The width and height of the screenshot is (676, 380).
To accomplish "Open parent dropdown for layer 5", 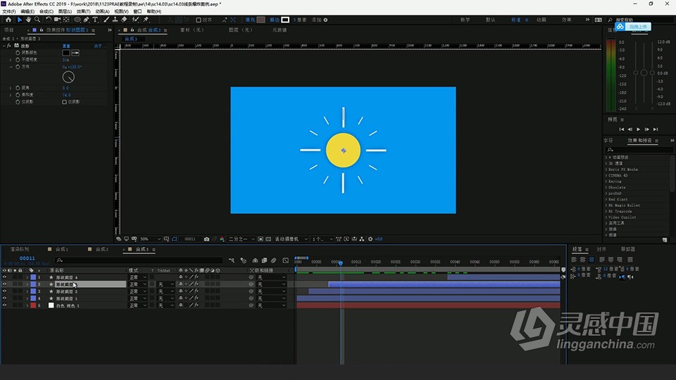I will coord(272,305).
